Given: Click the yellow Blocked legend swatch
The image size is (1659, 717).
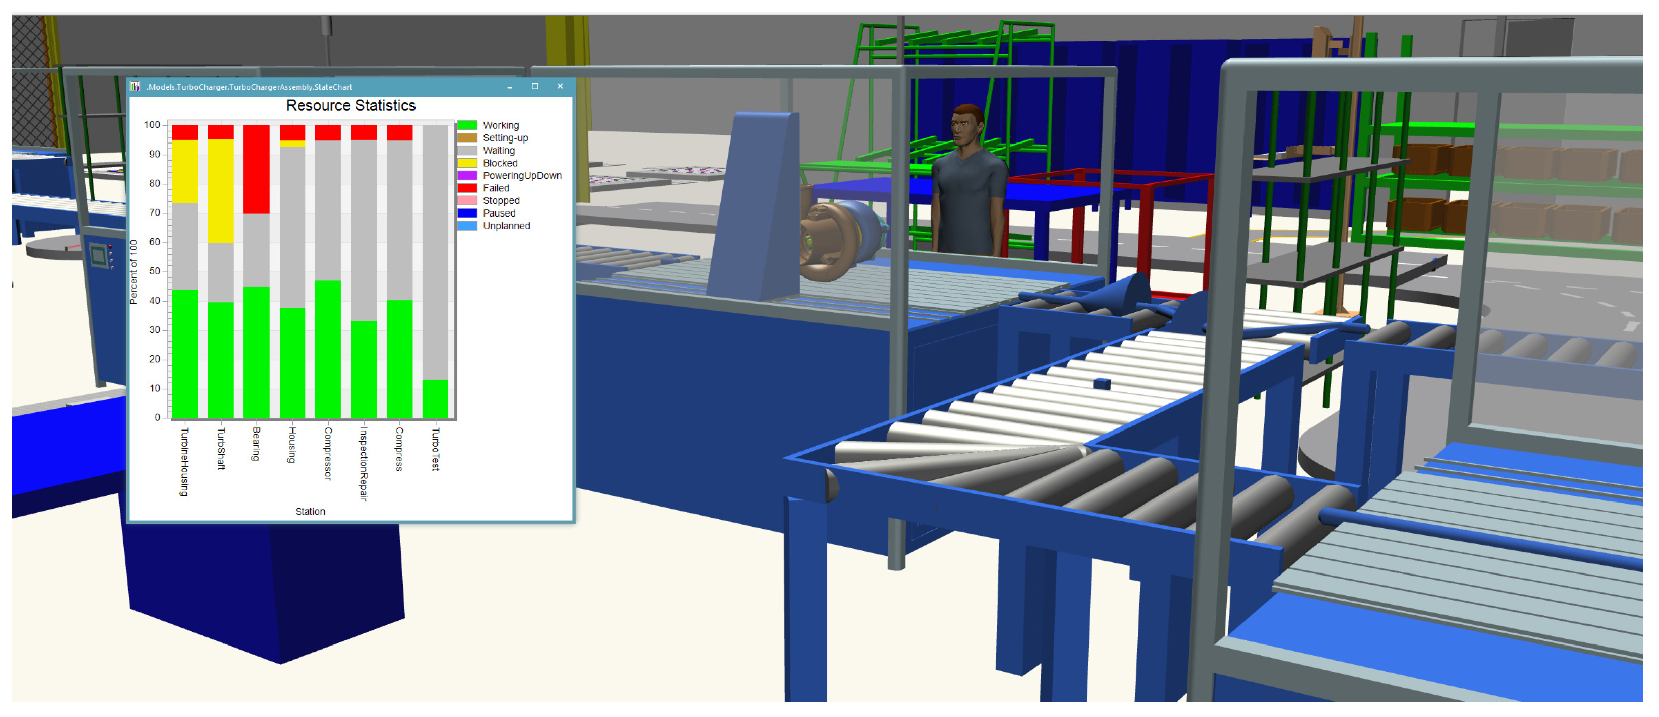Looking at the screenshot, I should (467, 163).
